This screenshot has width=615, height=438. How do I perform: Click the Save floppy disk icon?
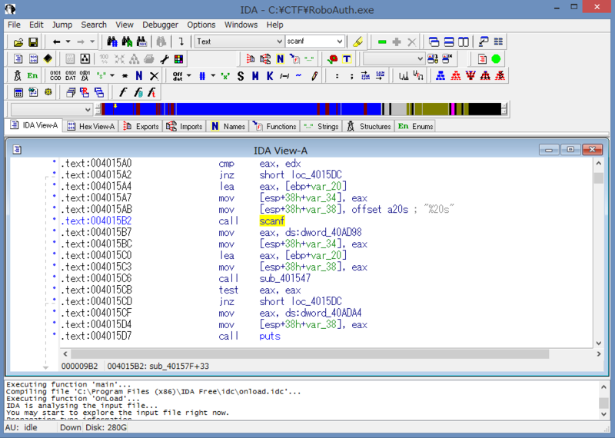pos(33,41)
